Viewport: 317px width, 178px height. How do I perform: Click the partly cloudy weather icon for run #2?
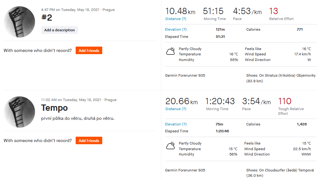[171, 51]
